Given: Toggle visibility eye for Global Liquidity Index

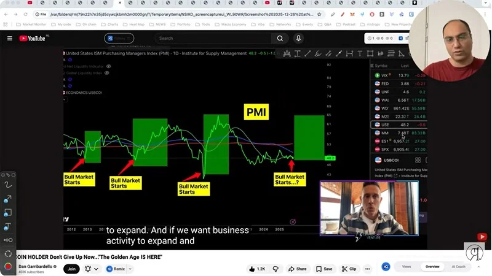Looking at the screenshot, I should tap(106, 72).
